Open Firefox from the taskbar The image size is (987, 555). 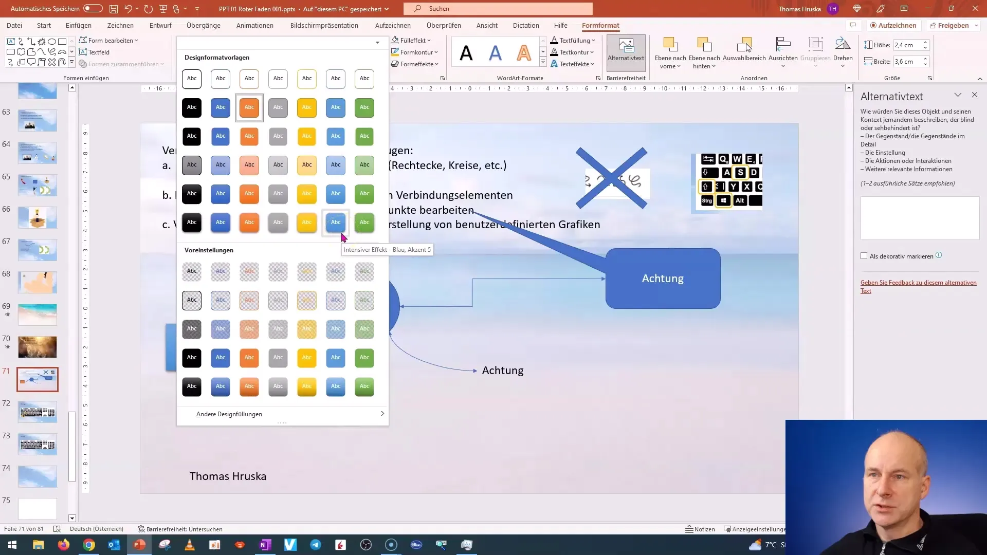[x=64, y=545]
